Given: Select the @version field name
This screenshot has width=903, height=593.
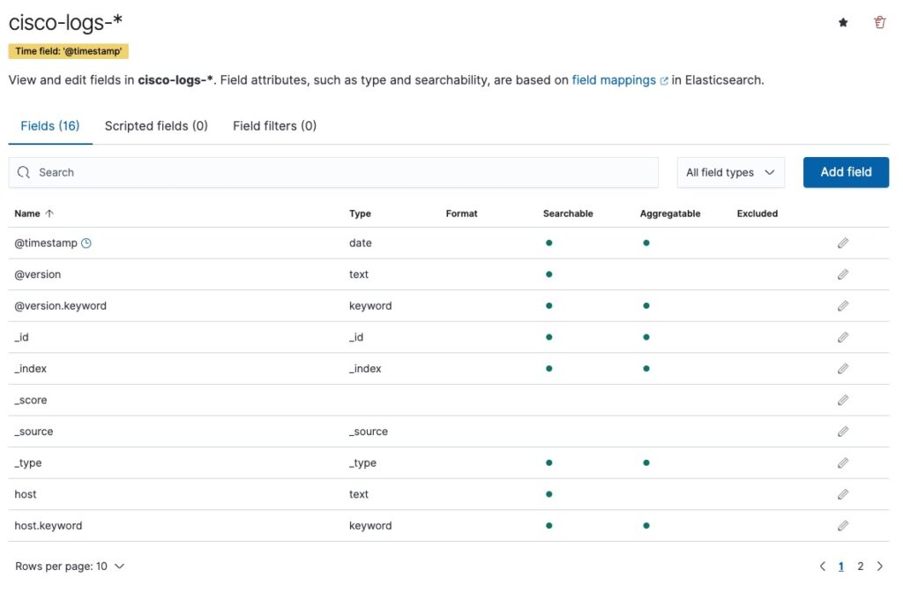Looking at the screenshot, I should pyautogui.click(x=37, y=274).
